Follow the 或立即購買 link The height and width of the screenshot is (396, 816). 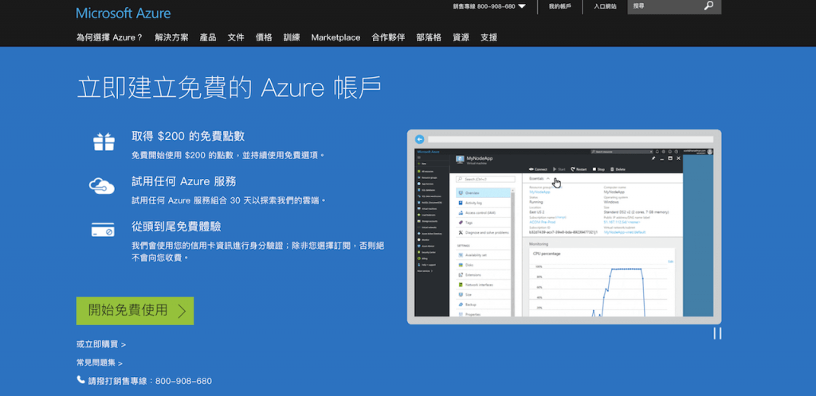[101, 344]
